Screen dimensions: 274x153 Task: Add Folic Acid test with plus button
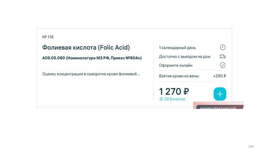220,94
